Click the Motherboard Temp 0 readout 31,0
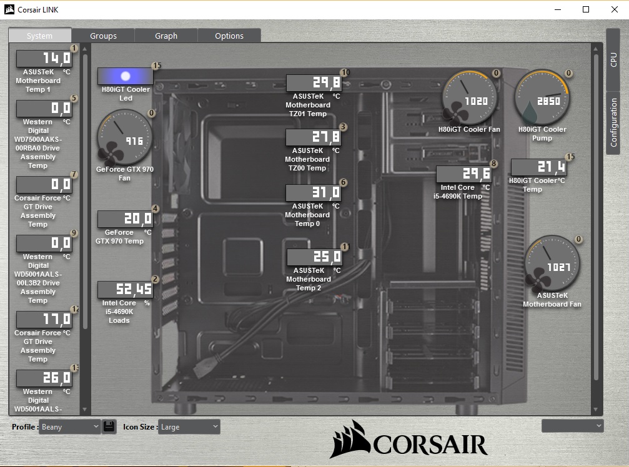This screenshot has height=467, width=629. tap(314, 193)
